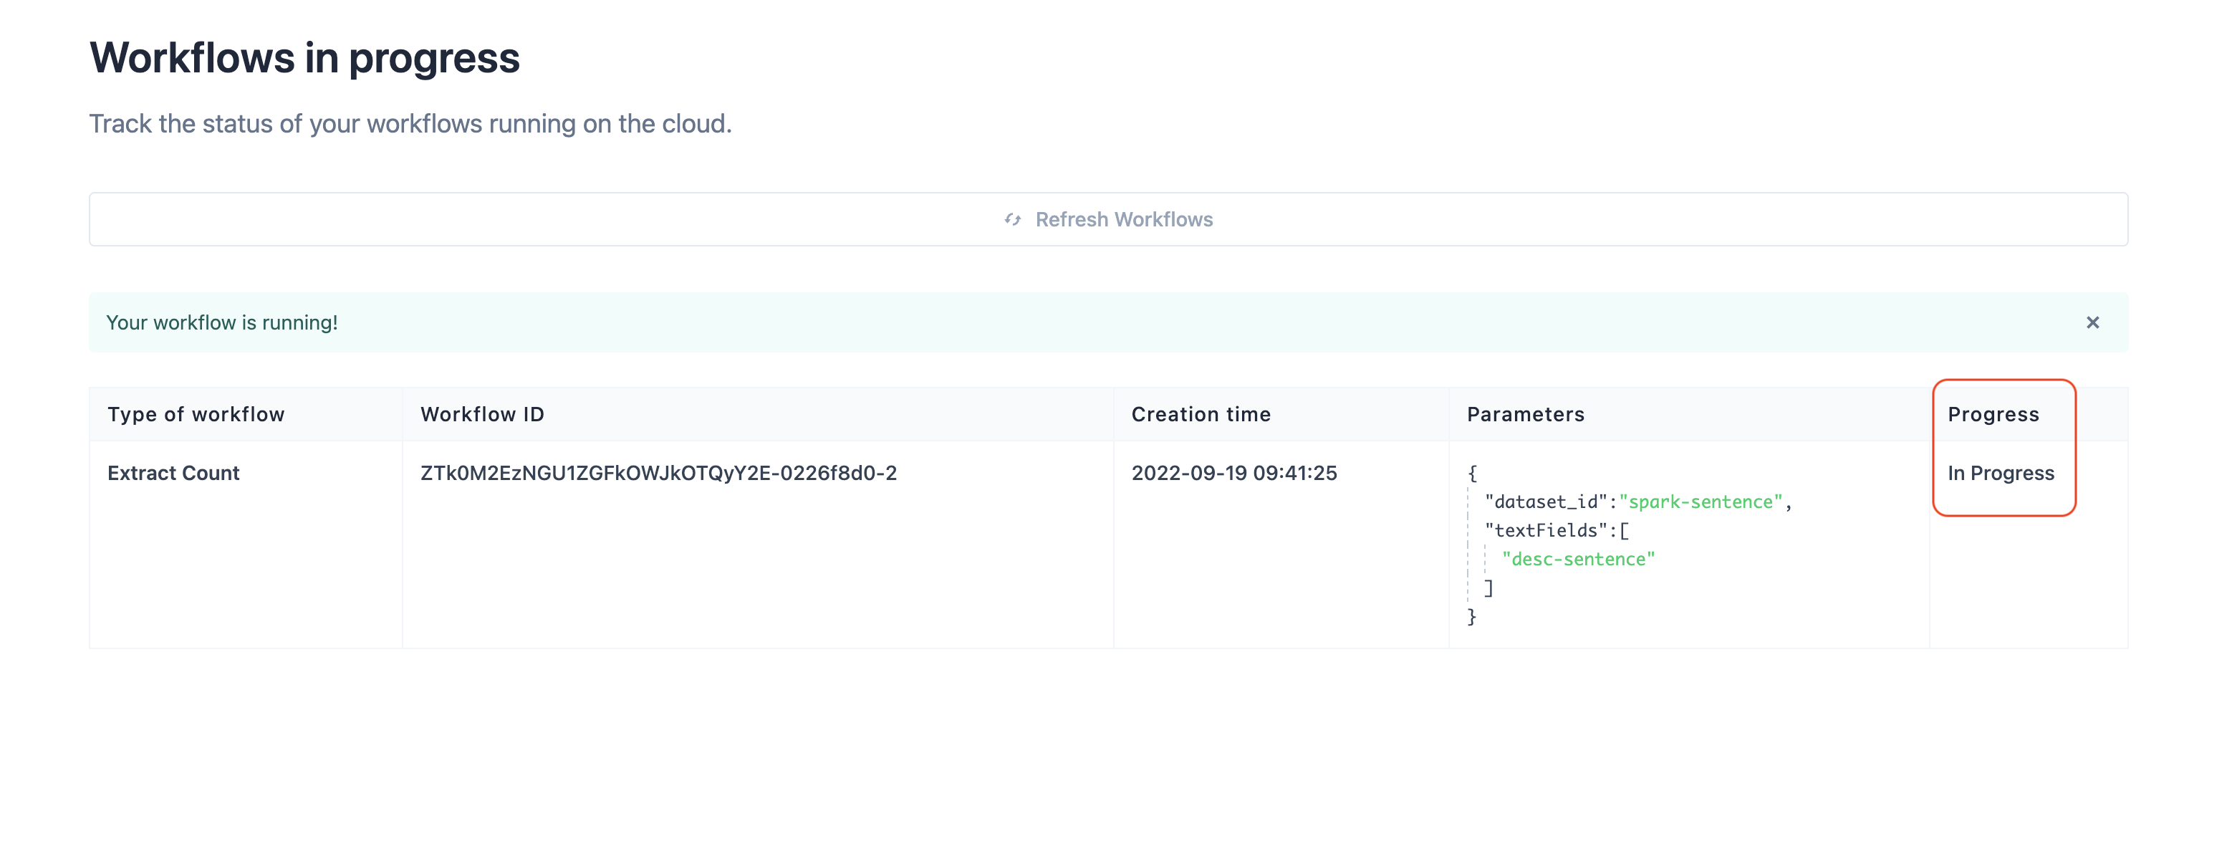Click the 2022-09-19 09:41:25 creation timestamp
Image resolution: width=2232 pixels, height=844 pixels.
coord(1233,473)
